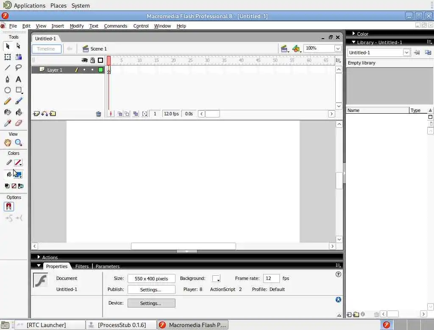Click the Timeline toggle button
Viewport: 434px width, 330px height.
(x=47, y=49)
